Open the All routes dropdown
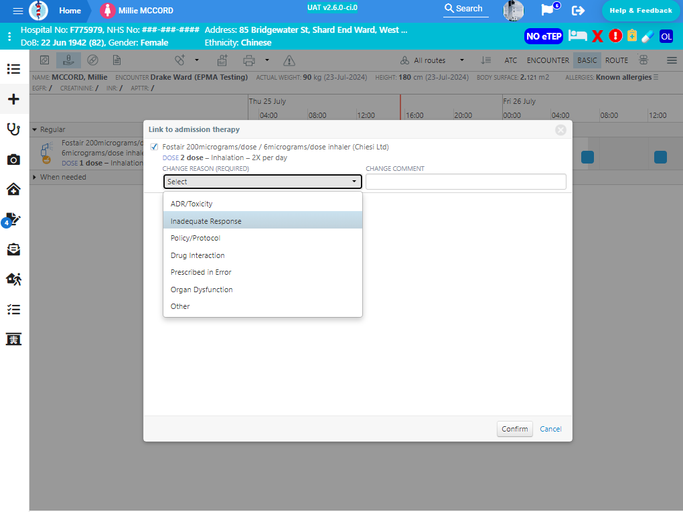This screenshot has height=512, width=683. pos(432,60)
